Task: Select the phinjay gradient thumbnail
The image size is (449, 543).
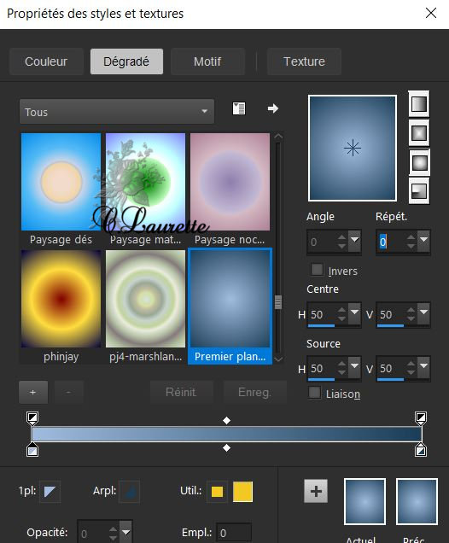Action: (x=61, y=299)
